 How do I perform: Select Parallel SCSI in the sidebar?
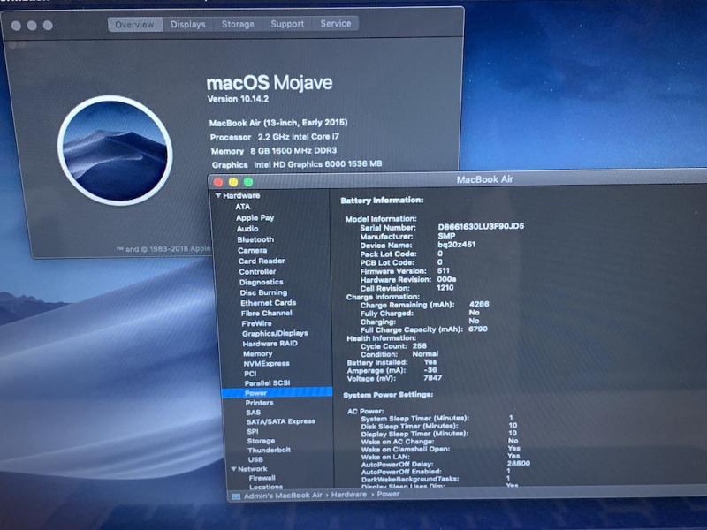tap(267, 383)
